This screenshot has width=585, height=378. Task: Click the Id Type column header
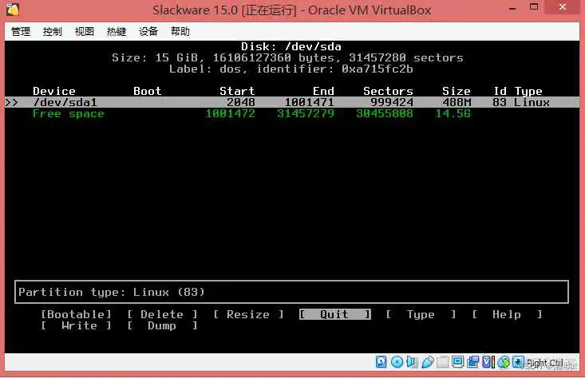(x=518, y=91)
